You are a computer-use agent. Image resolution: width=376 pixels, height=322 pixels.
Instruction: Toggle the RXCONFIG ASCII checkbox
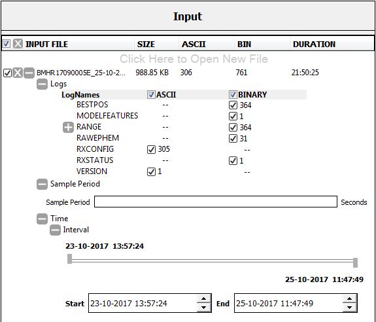[151, 149]
